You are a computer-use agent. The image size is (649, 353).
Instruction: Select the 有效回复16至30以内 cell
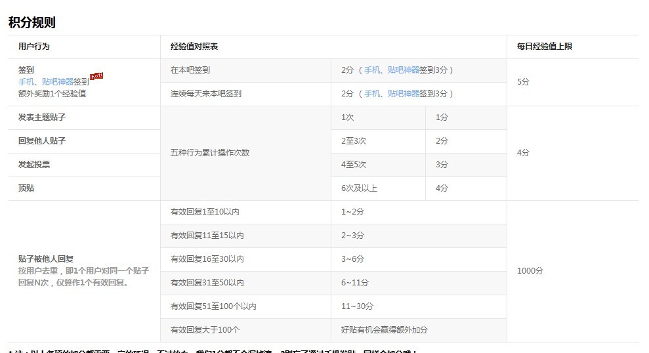pos(245,259)
